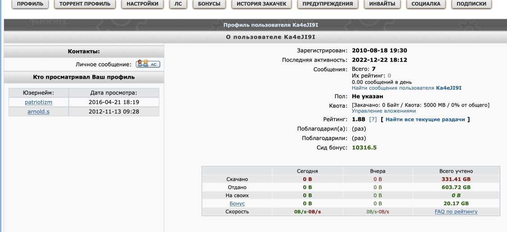Open the БОНУСЫ tab
The height and width of the screenshot is (232, 507).
[x=209, y=4]
